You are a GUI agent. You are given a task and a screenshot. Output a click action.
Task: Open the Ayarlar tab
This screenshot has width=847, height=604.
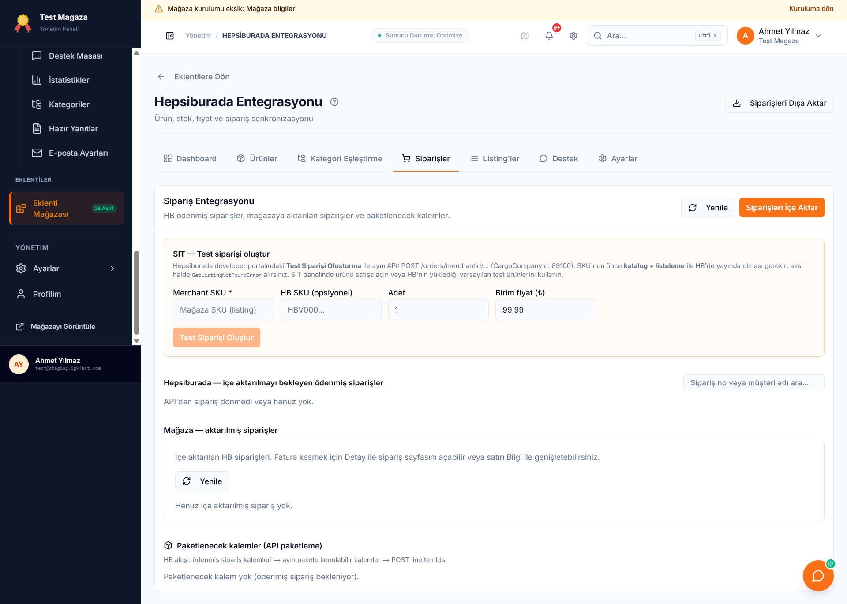618,159
